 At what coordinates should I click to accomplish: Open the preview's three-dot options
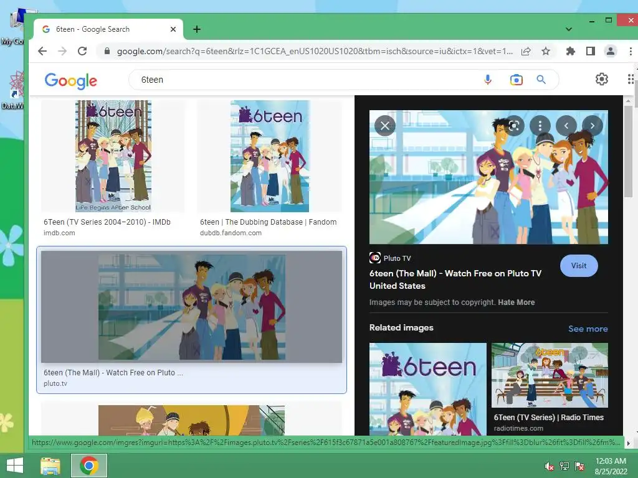coord(540,126)
